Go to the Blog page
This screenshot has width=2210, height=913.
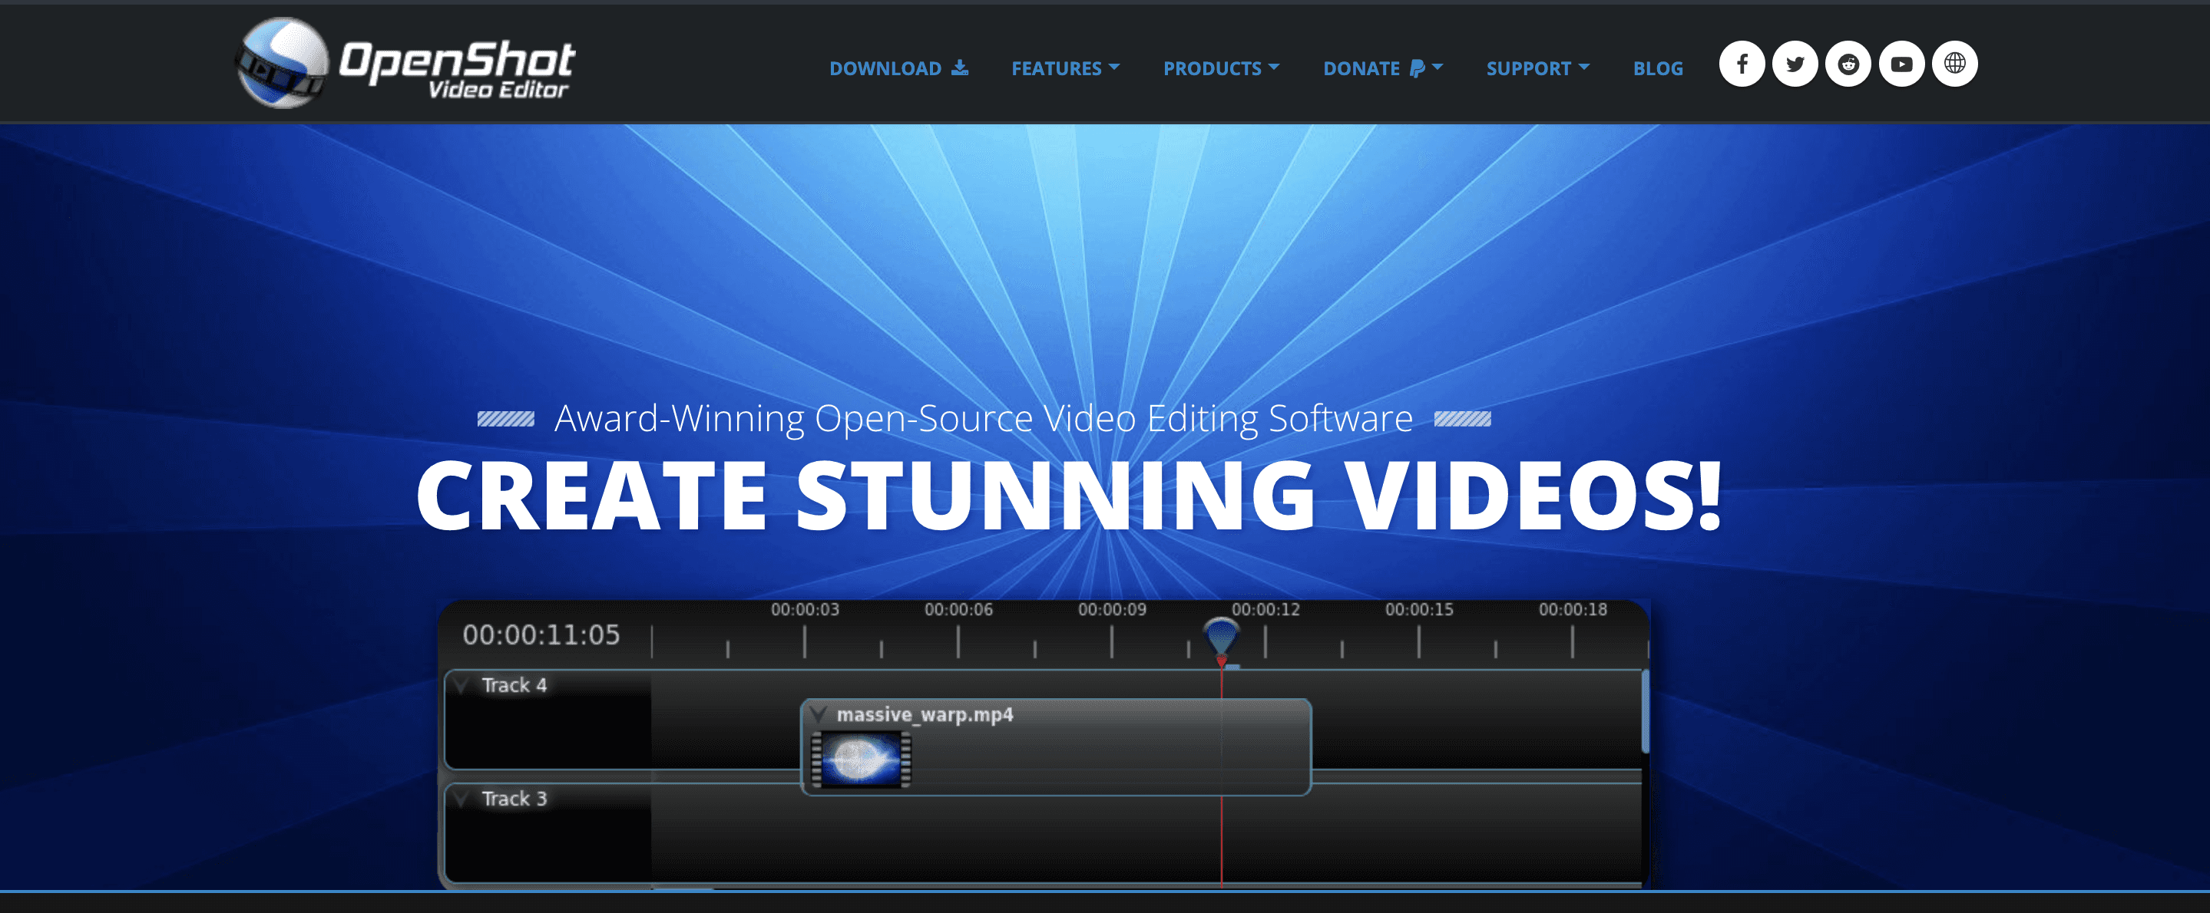point(1657,68)
